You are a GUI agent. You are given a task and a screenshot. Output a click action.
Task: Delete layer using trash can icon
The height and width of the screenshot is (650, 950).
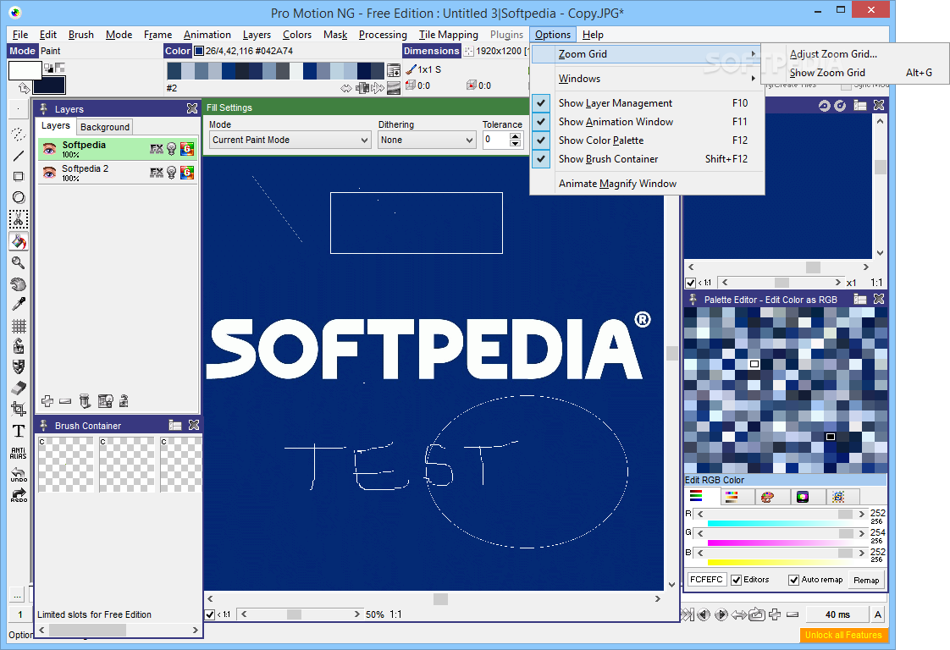tap(85, 400)
